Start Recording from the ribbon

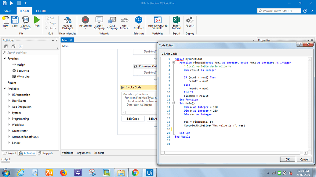pyautogui.click(x=85, y=20)
